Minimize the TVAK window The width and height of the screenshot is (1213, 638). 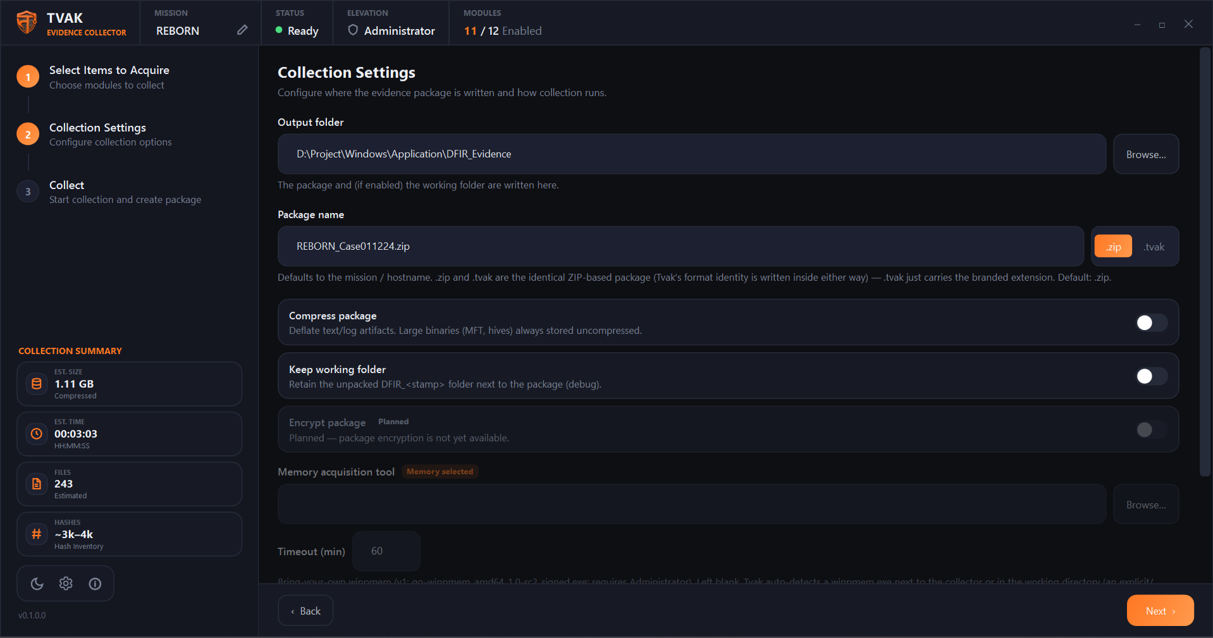(x=1137, y=25)
